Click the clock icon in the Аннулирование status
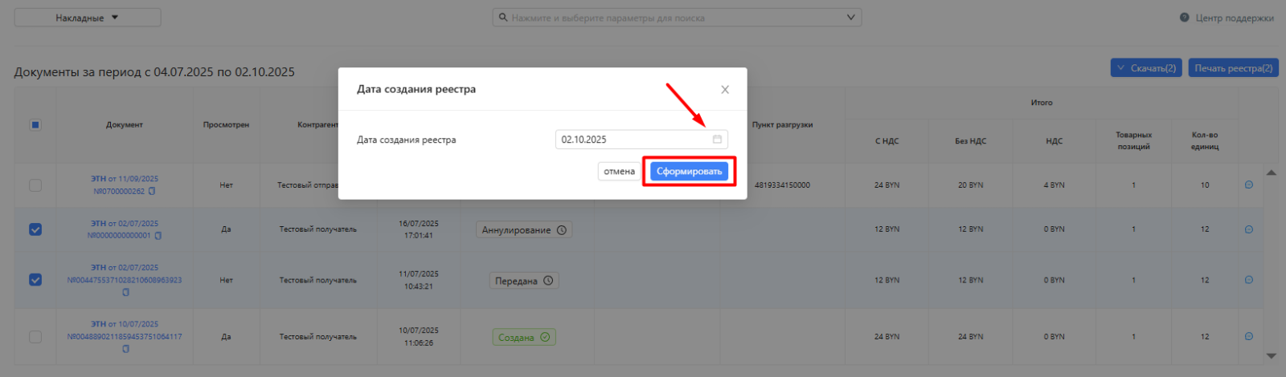The width and height of the screenshot is (1286, 377). click(562, 230)
